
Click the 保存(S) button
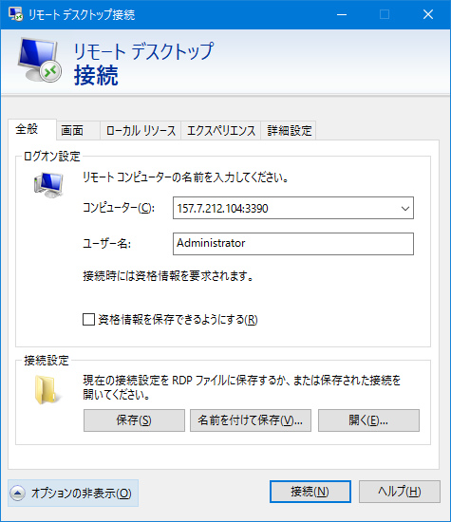(134, 420)
